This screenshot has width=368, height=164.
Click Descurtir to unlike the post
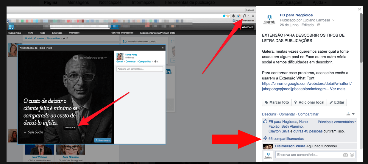[269, 114]
